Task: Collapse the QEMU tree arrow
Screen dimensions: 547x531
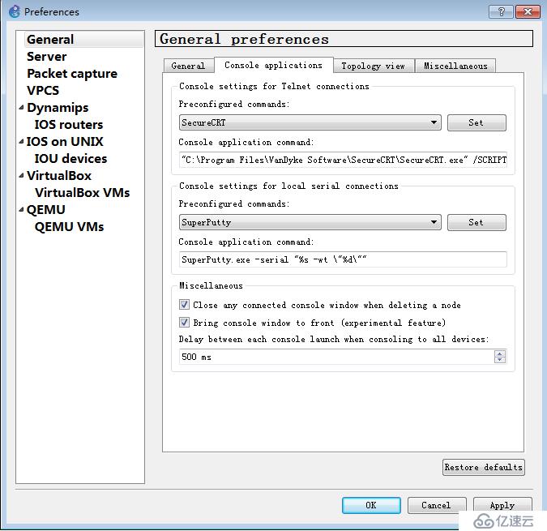Action: [21, 209]
